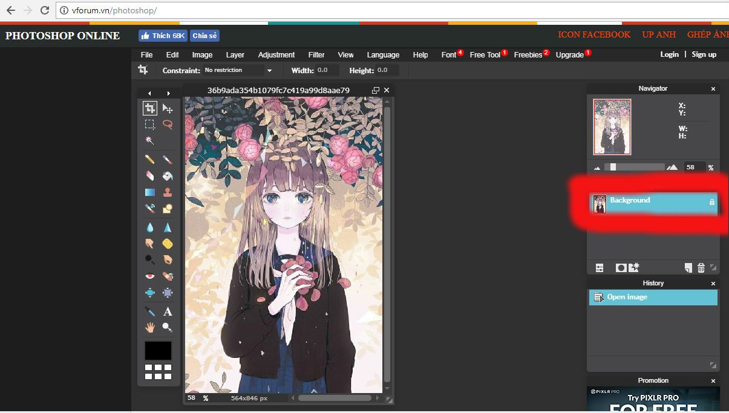This screenshot has width=729, height=413.
Task: Click the new layer icon
Action: 688,268
